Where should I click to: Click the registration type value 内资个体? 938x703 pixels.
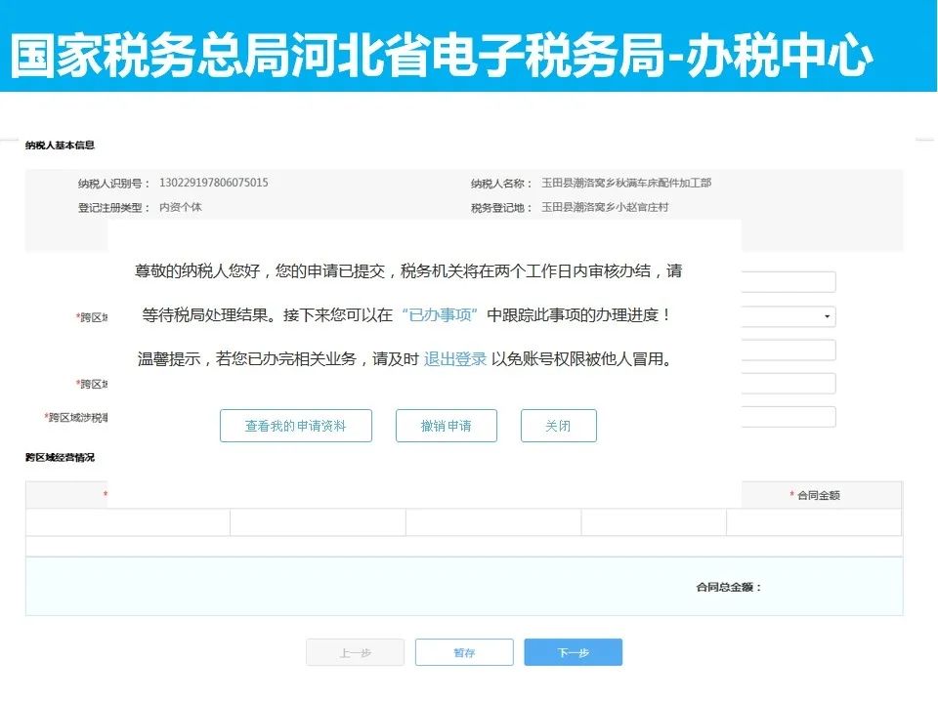coord(181,207)
